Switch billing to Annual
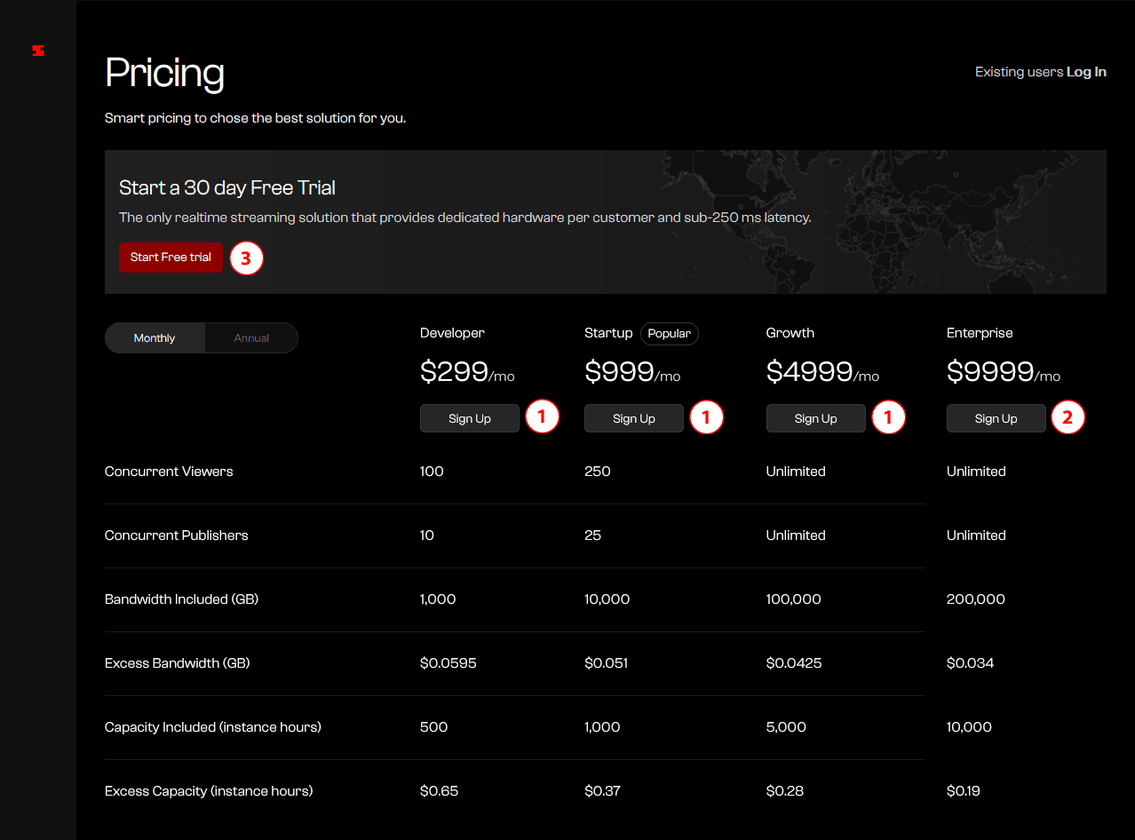 [x=251, y=338]
